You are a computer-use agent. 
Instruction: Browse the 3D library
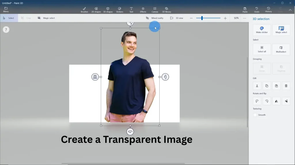tap(167, 9)
